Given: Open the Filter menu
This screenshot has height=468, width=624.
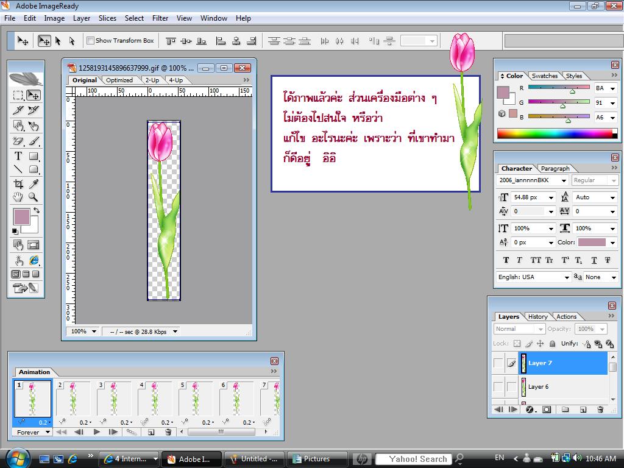Looking at the screenshot, I should (x=160, y=18).
